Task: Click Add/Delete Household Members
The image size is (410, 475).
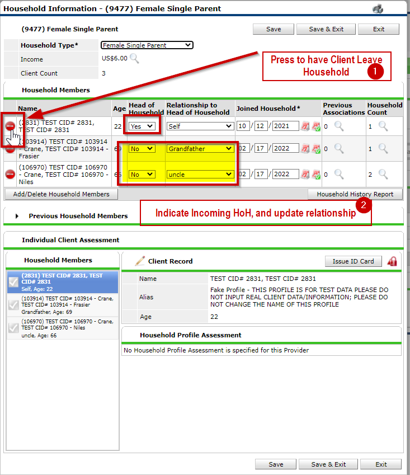Action: click(x=61, y=194)
